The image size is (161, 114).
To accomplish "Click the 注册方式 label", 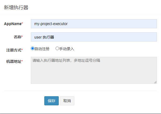I will (14, 50).
